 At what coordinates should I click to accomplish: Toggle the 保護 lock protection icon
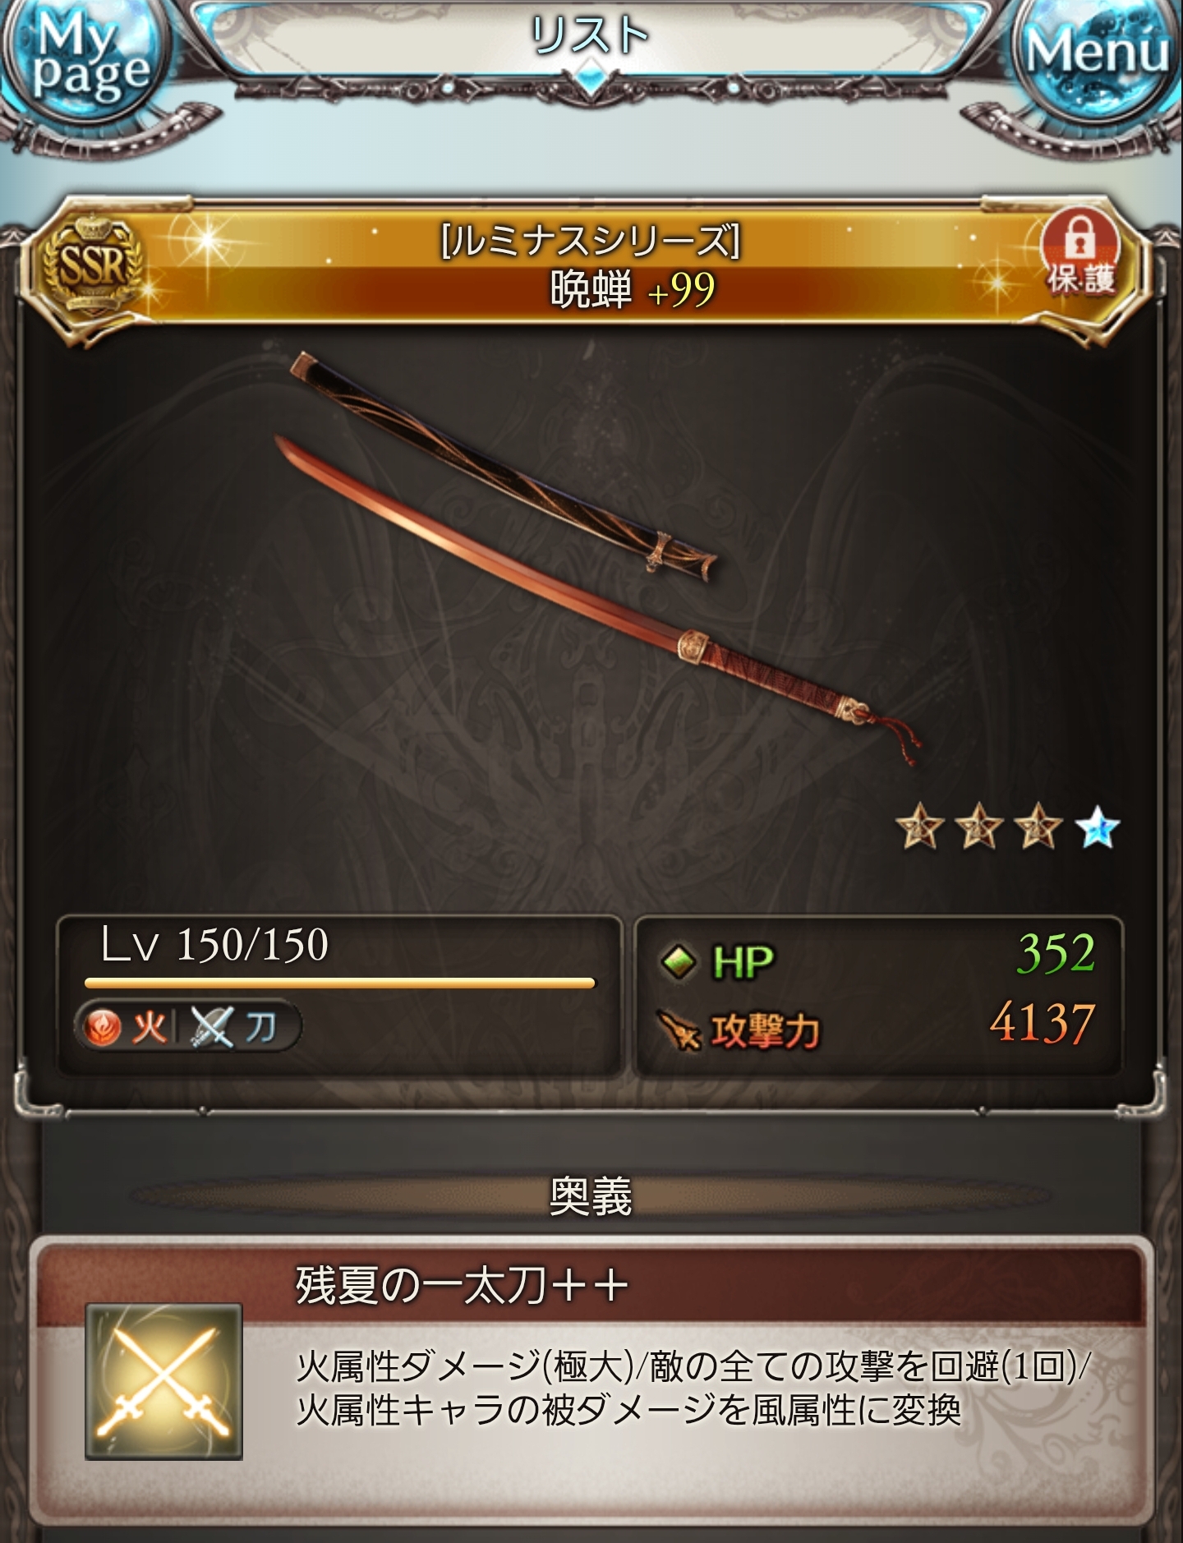[x=1081, y=255]
